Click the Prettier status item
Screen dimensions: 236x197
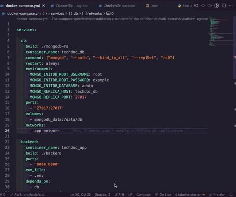[x=217, y=195]
